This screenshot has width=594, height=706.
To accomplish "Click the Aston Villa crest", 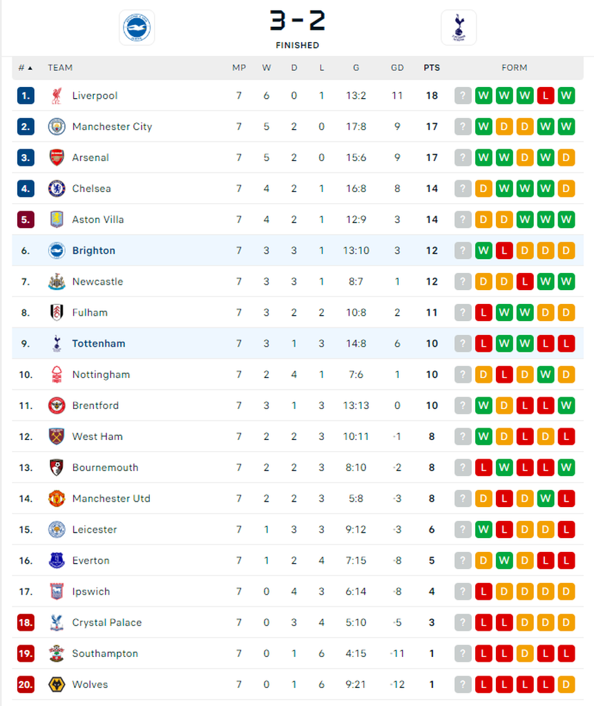I will 57,219.
